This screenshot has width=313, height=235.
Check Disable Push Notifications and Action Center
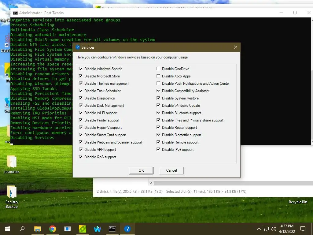[x=158, y=83]
